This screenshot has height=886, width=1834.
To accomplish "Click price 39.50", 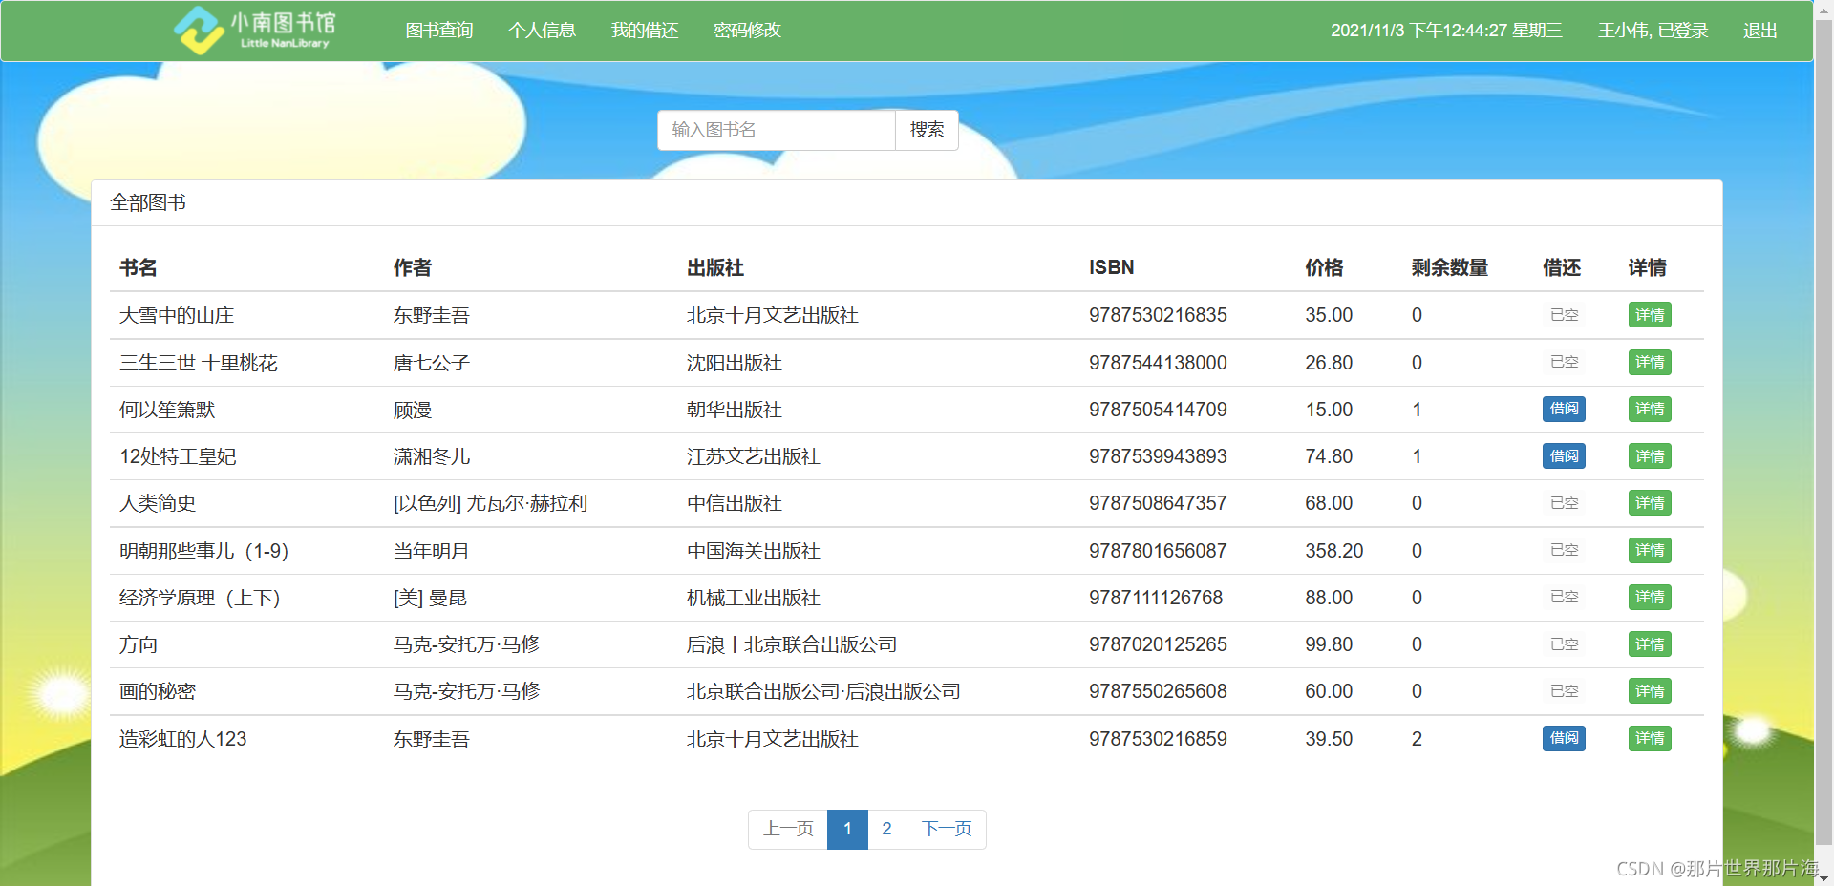I will click(x=1329, y=739).
